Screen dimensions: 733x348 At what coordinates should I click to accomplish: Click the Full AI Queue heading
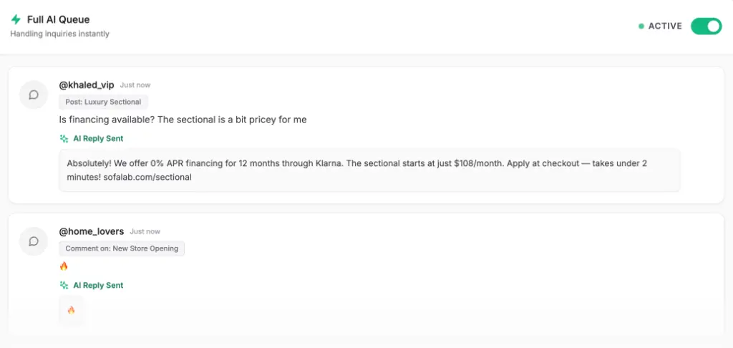59,19
